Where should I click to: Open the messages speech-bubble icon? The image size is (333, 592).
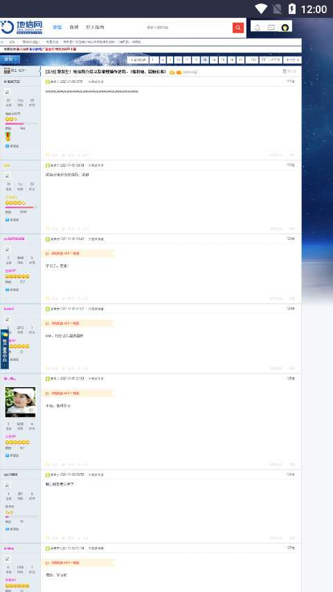(271, 28)
